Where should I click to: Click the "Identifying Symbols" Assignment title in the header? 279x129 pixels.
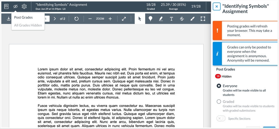click(61, 5)
